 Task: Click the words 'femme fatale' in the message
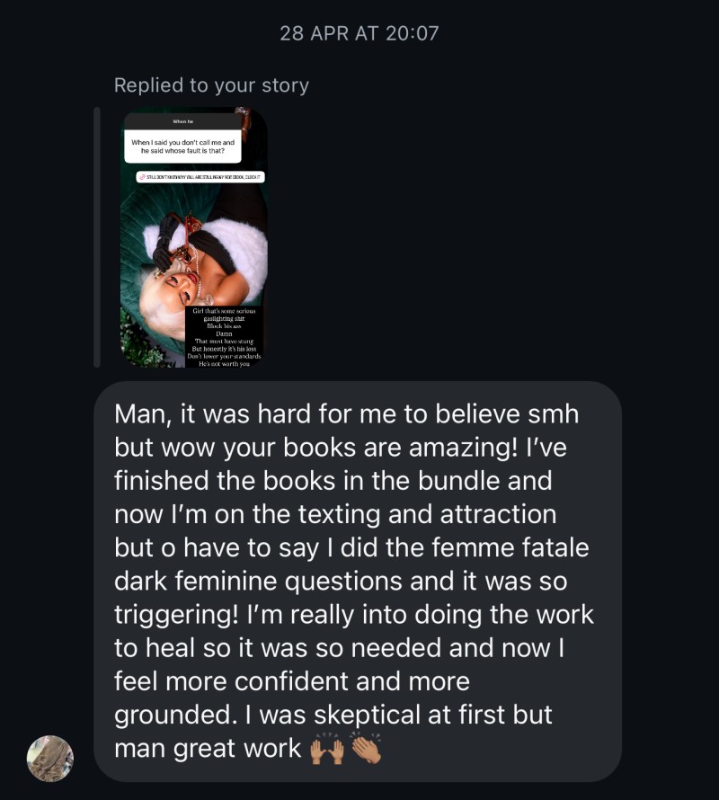510,547
